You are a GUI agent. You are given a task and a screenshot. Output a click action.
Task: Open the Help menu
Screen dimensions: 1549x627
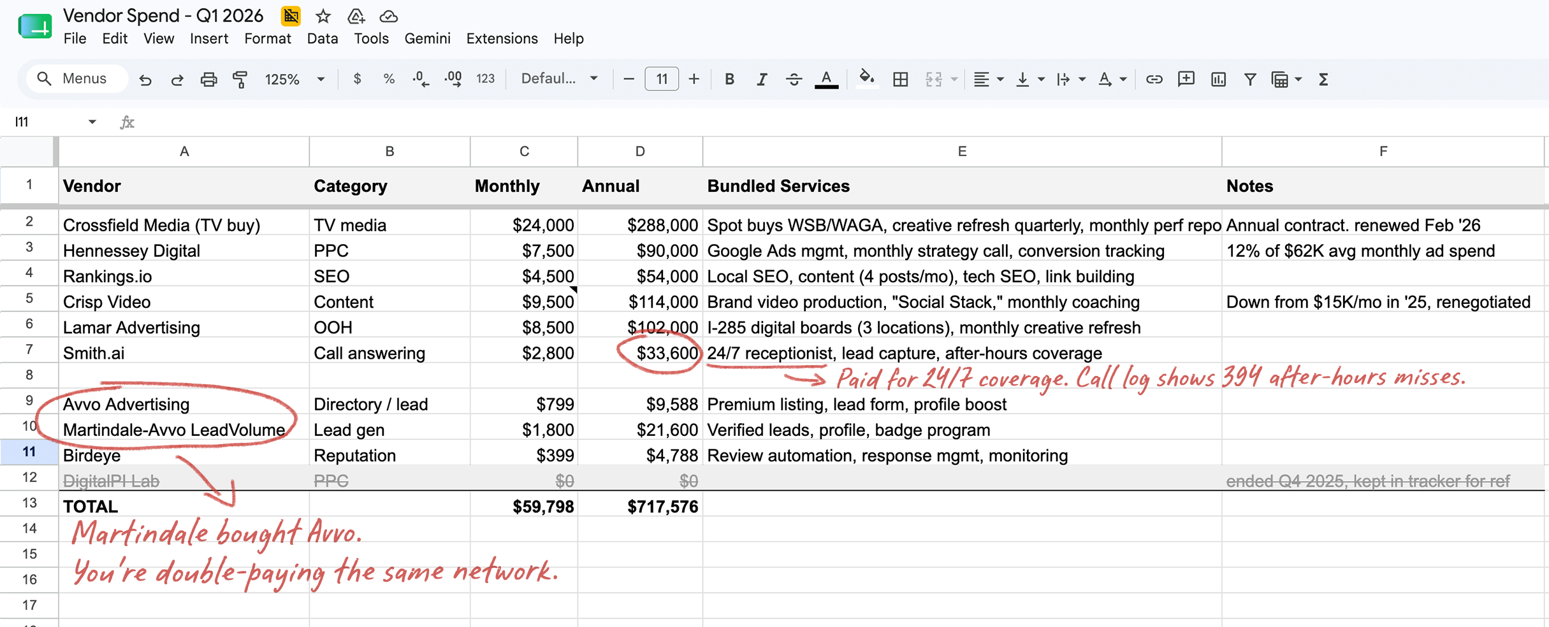(x=569, y=38)
